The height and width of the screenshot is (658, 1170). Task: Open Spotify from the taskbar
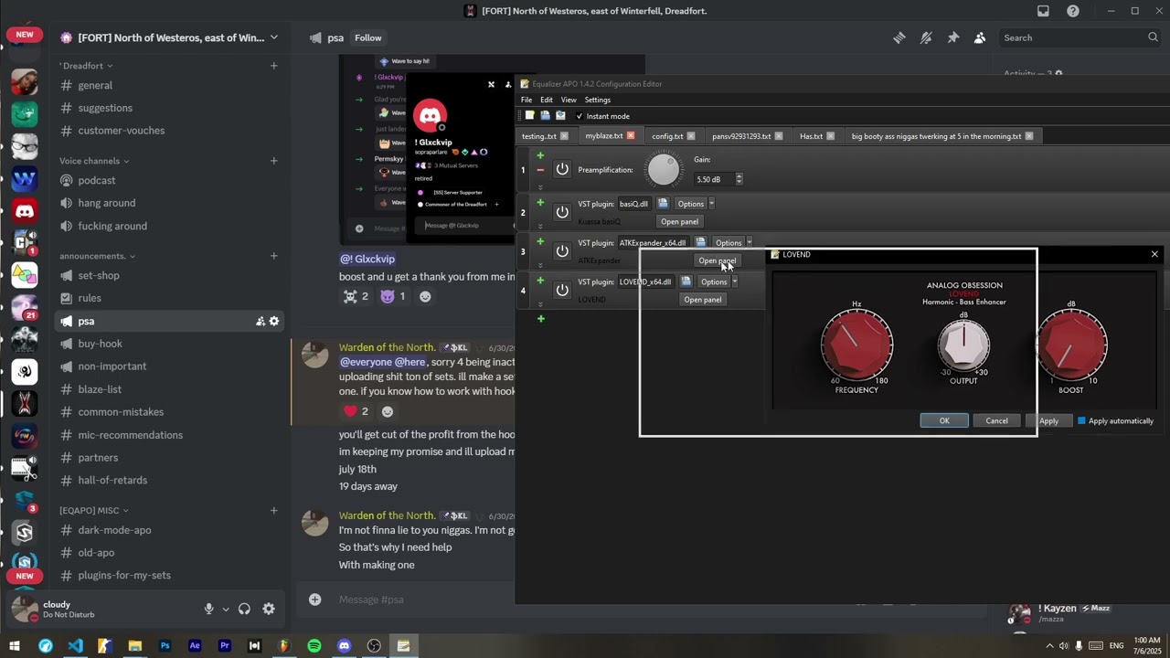tap(314, 646)
